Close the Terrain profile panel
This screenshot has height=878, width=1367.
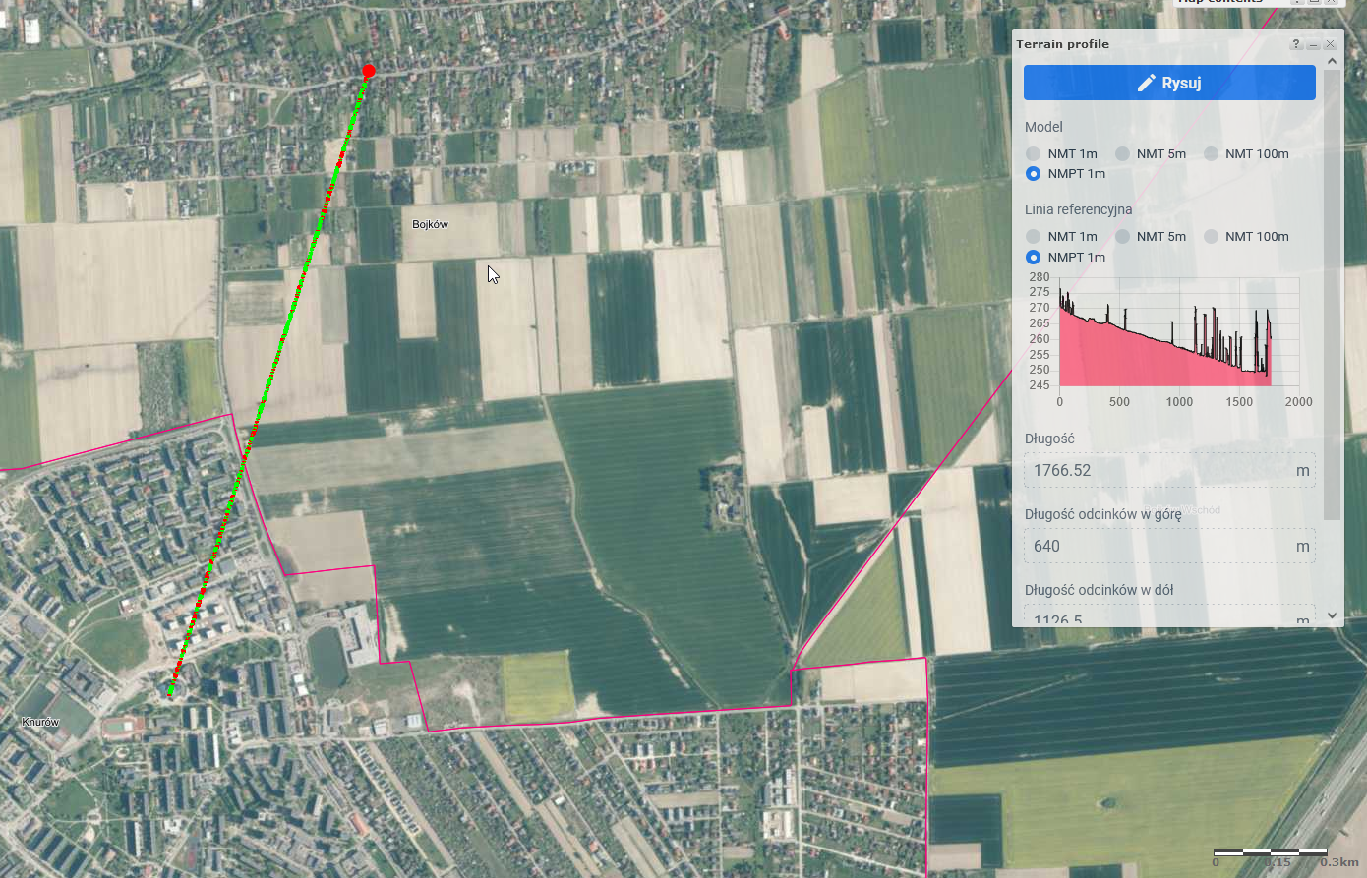coord(1330,44)
